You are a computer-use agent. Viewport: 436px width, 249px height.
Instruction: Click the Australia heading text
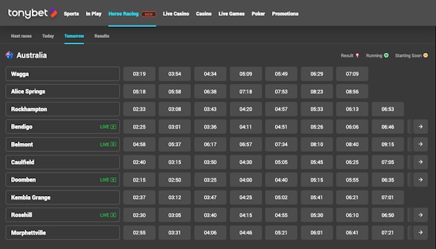click(32, 55)
